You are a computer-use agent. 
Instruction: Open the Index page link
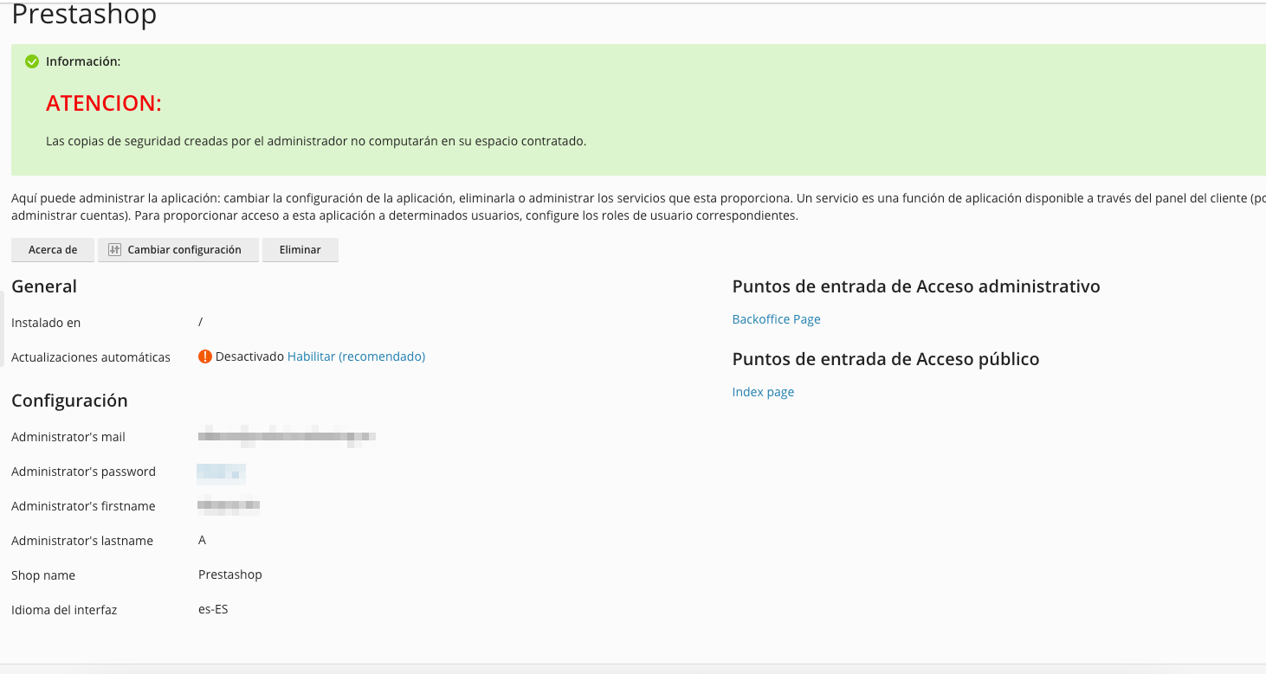(763, 392)
